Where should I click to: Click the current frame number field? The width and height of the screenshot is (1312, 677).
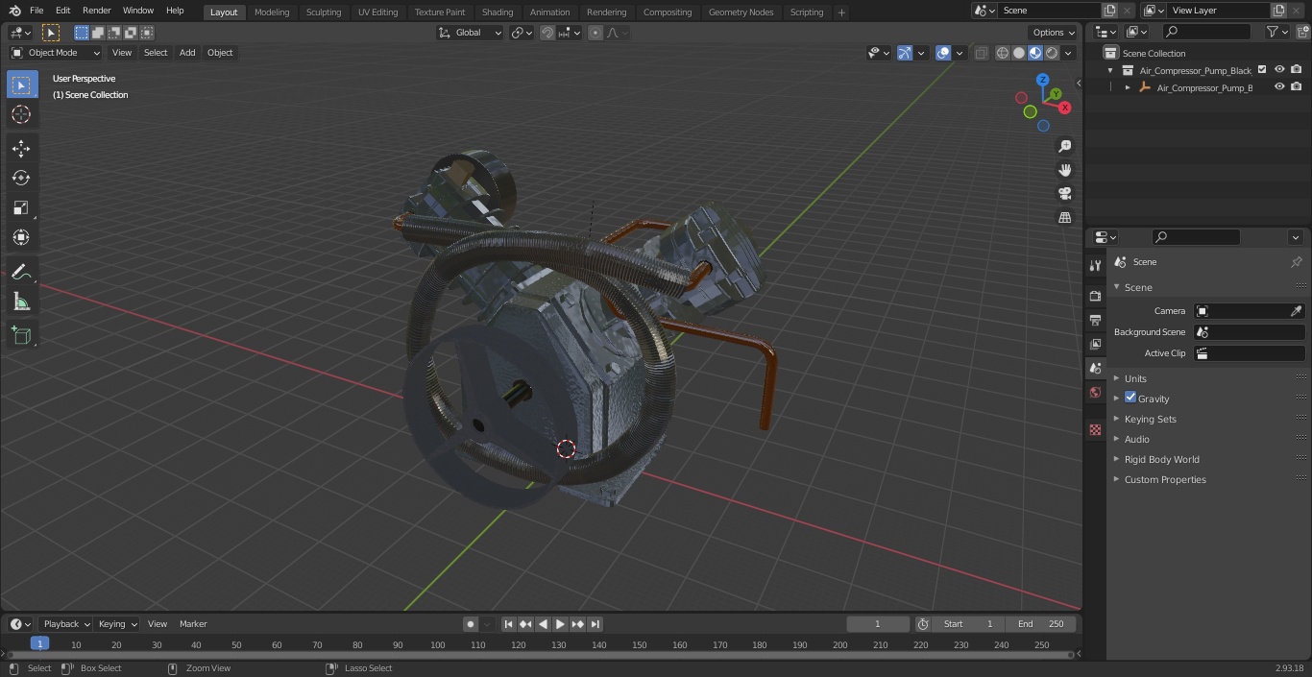pyautogui.click(x=878, y=624)
